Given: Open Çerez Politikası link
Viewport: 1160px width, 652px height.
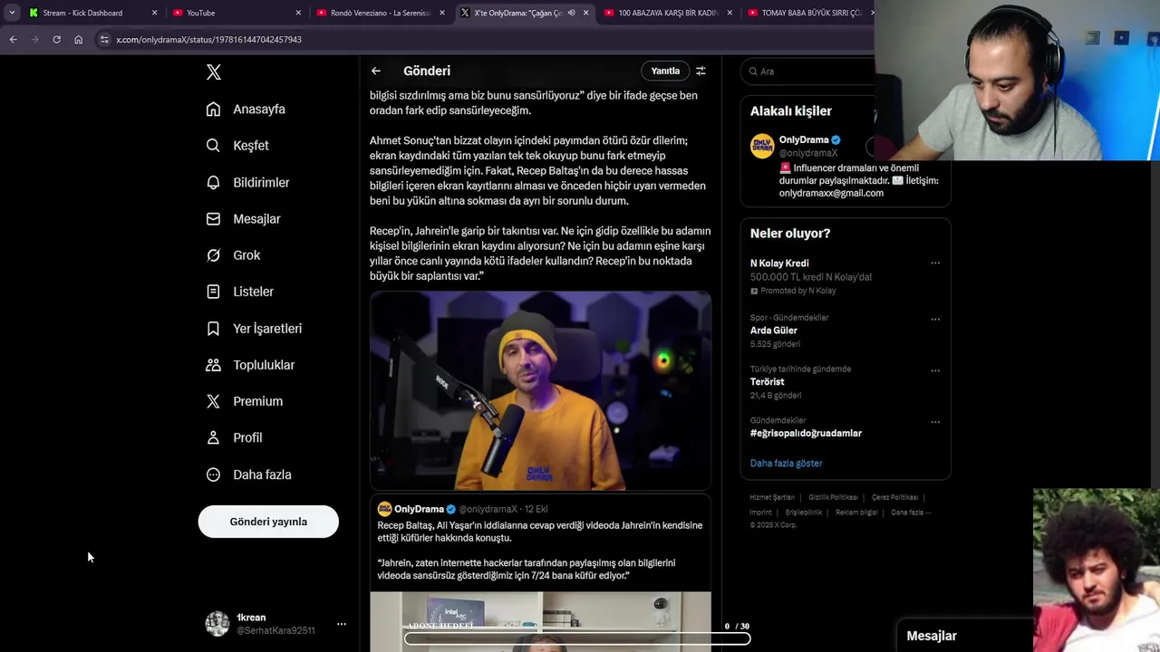Looking at the screenshot, I should tap(894, 497).
